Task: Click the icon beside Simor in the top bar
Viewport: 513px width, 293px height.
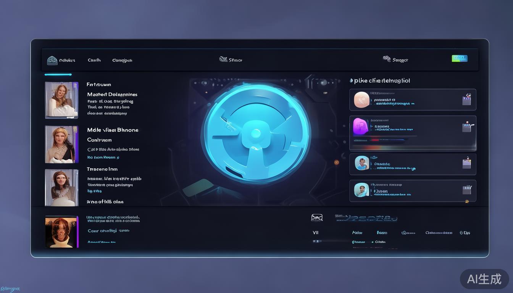Action: pos(223,60)
